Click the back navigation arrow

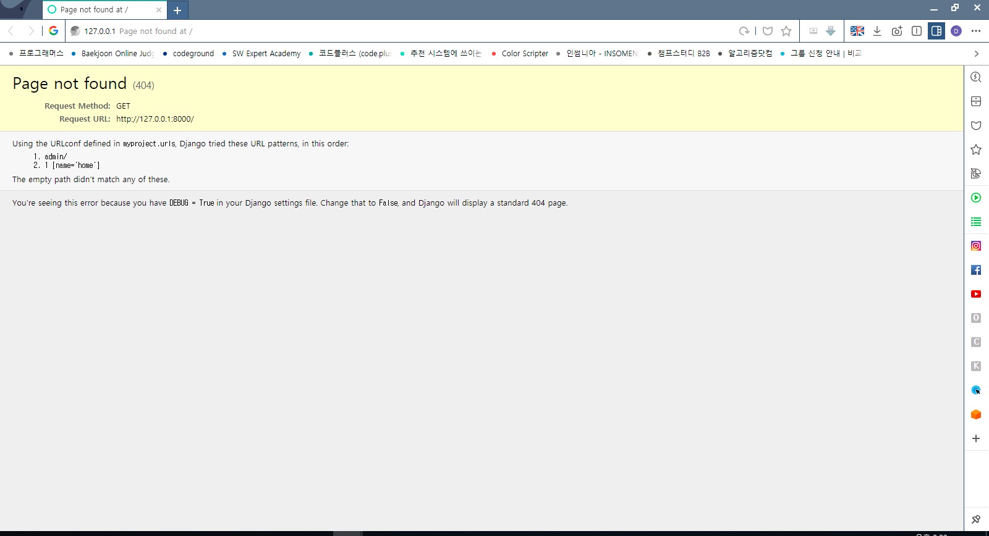point(11,31)
